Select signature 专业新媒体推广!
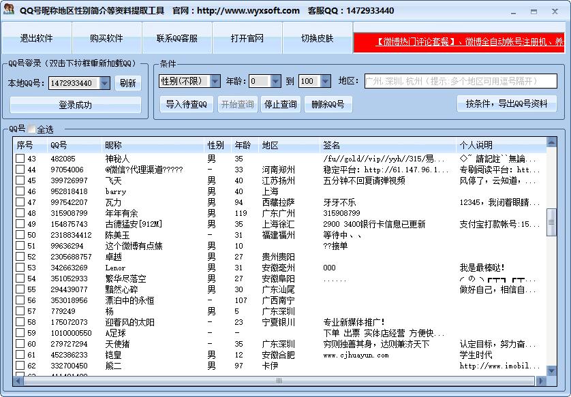Screen dimensions: 571x397 tap(354, 322)
